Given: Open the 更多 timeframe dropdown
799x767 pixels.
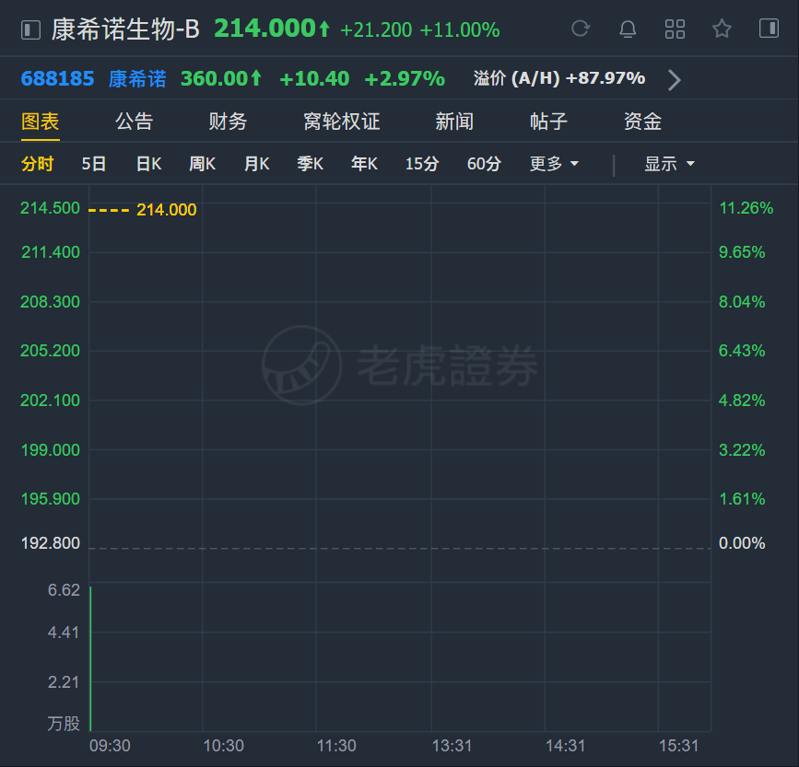Looking at the screenshot, I should pos(554,164).
